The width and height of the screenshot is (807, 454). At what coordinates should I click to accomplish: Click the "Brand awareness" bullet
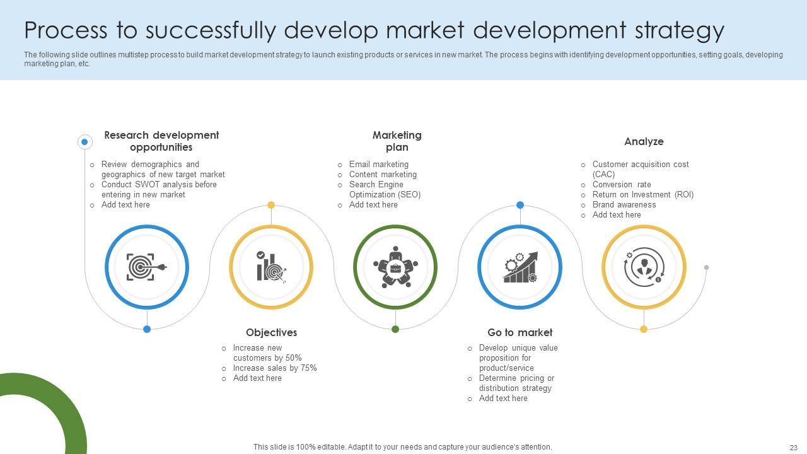tap(624, 204)
